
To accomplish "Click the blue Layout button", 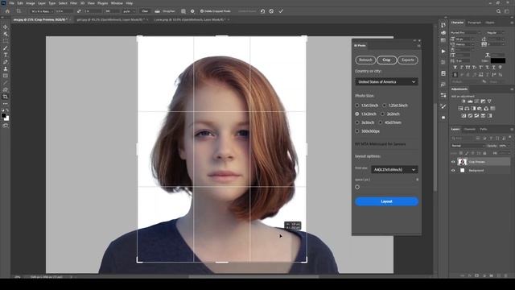I will [386, 201].
